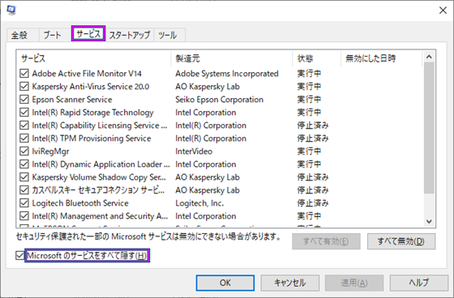Click Intel(R) Corporation in TPM Provisioning row
The image size is (454, 298).
click(x=211, y=138)
